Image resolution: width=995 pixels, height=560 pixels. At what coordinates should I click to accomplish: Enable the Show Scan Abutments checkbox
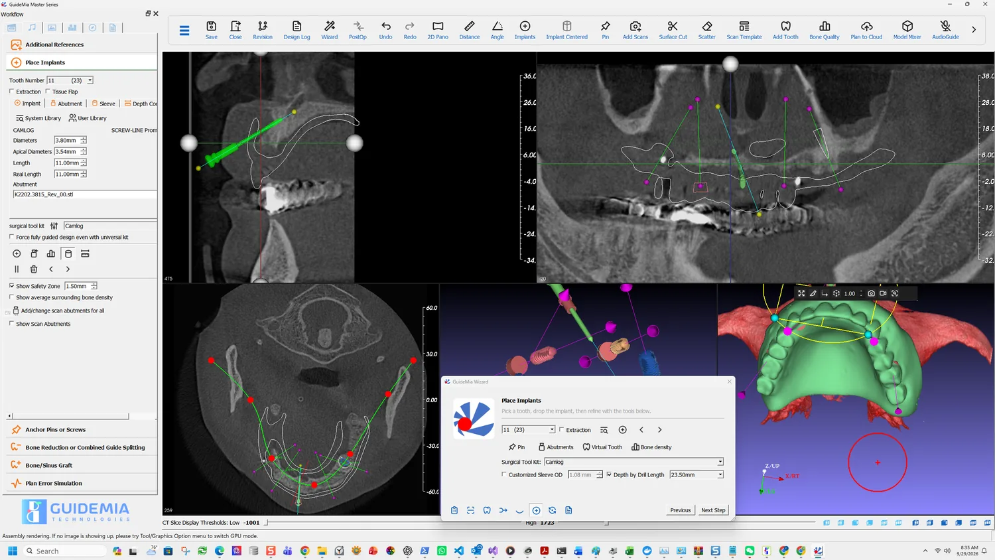pyautogui.click(x=11, y=324)
